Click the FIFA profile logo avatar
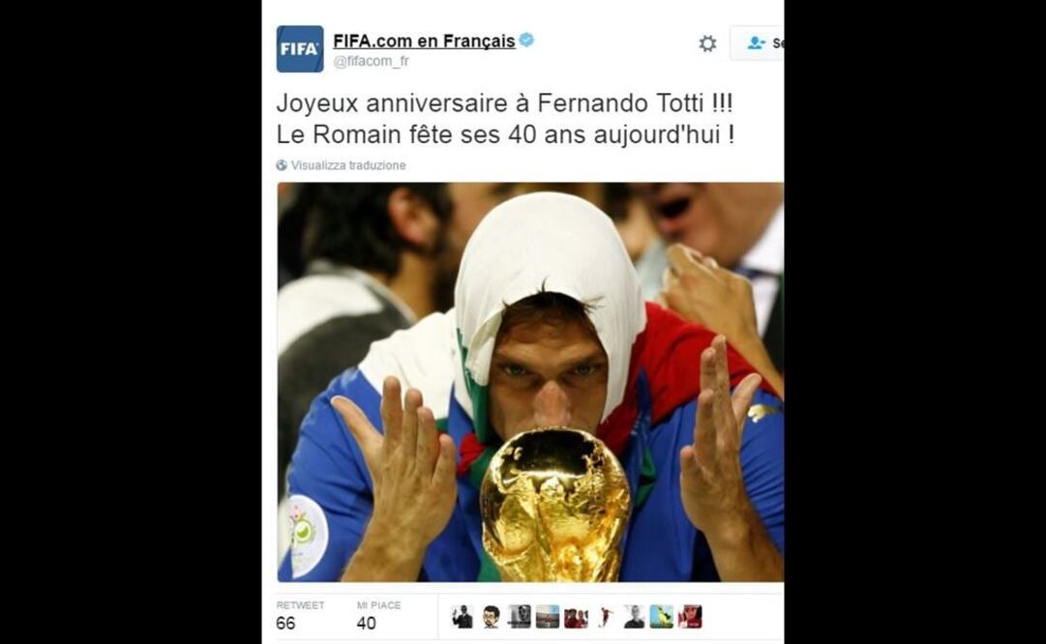Screen dimensions: 1046x644 tap(300, 48)
